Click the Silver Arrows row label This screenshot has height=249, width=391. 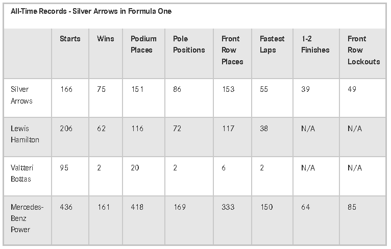[x=21, y=95]
